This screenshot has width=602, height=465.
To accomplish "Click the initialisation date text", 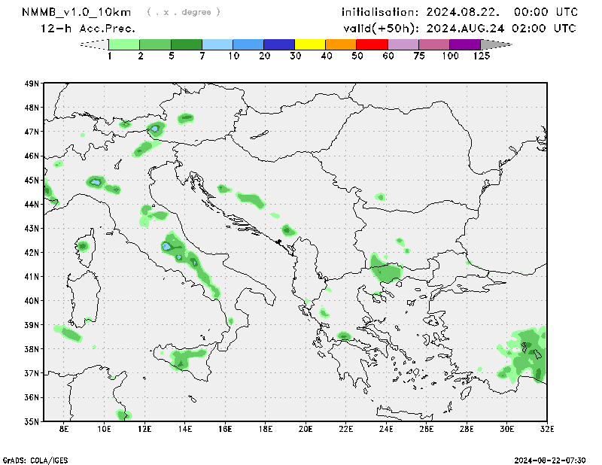I will [459, 12].
